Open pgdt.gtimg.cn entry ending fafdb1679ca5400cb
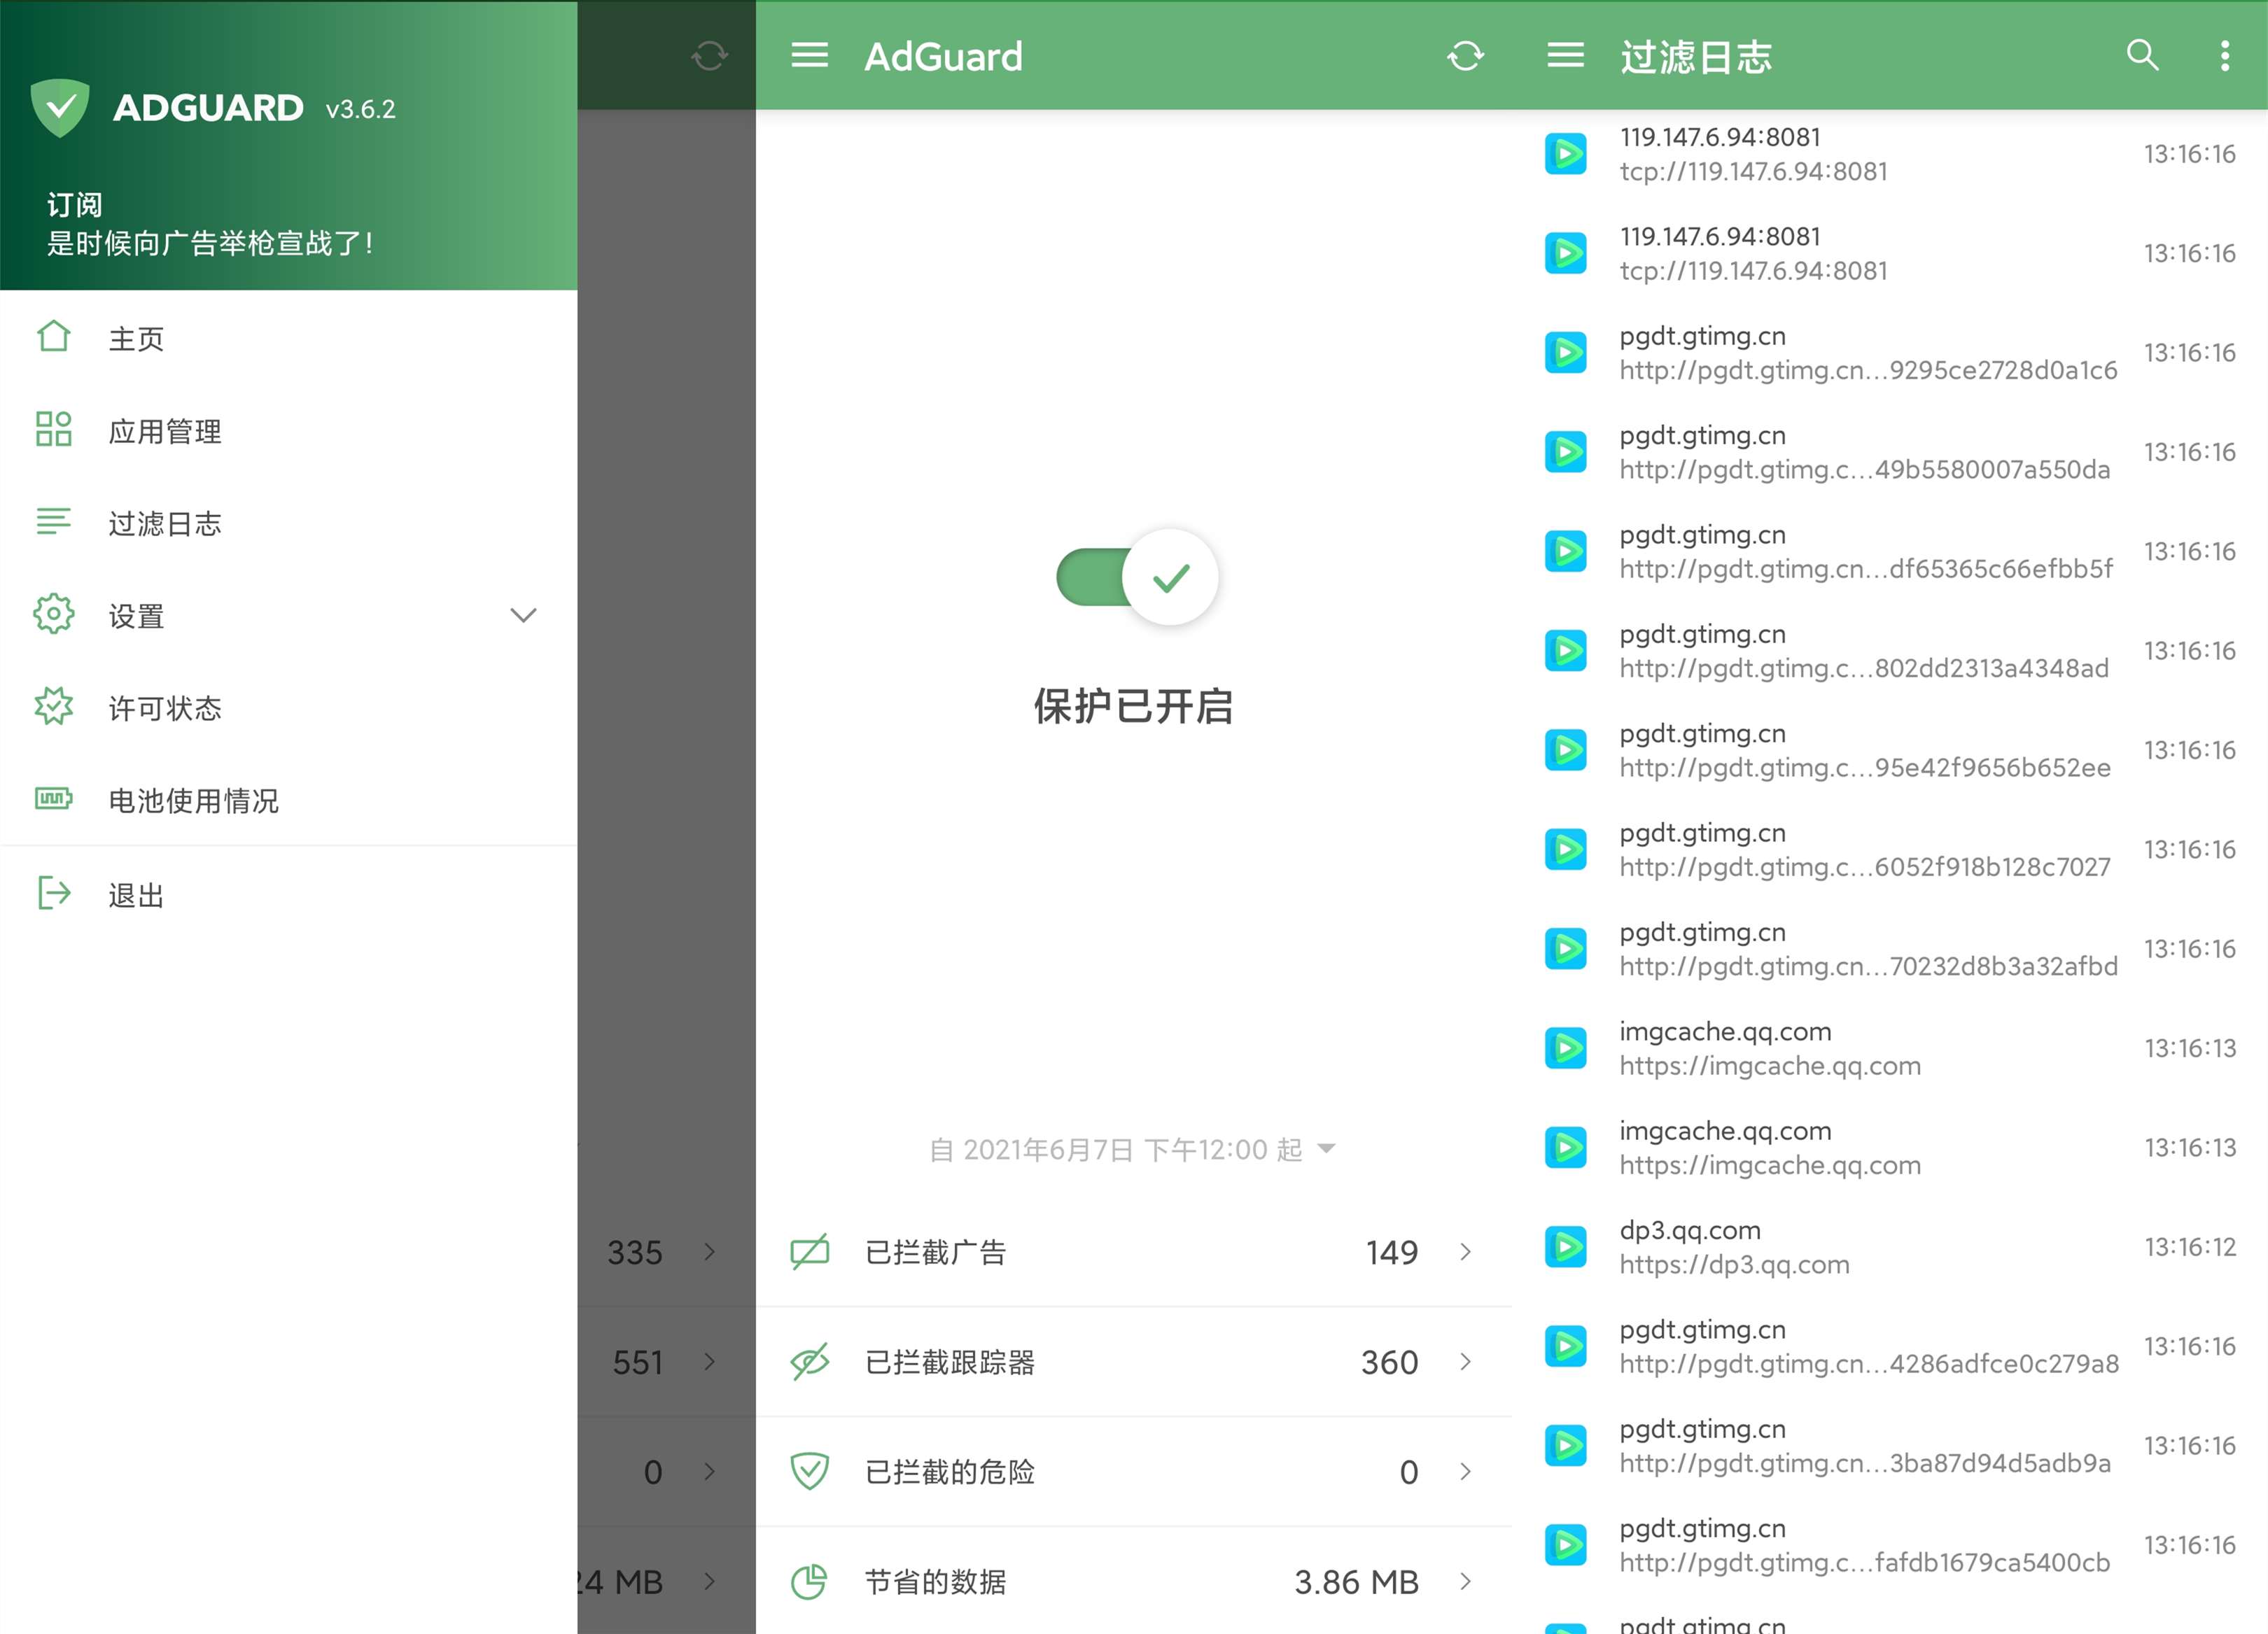This screenshot has height=1634, width=2268. [1890, 1544]
